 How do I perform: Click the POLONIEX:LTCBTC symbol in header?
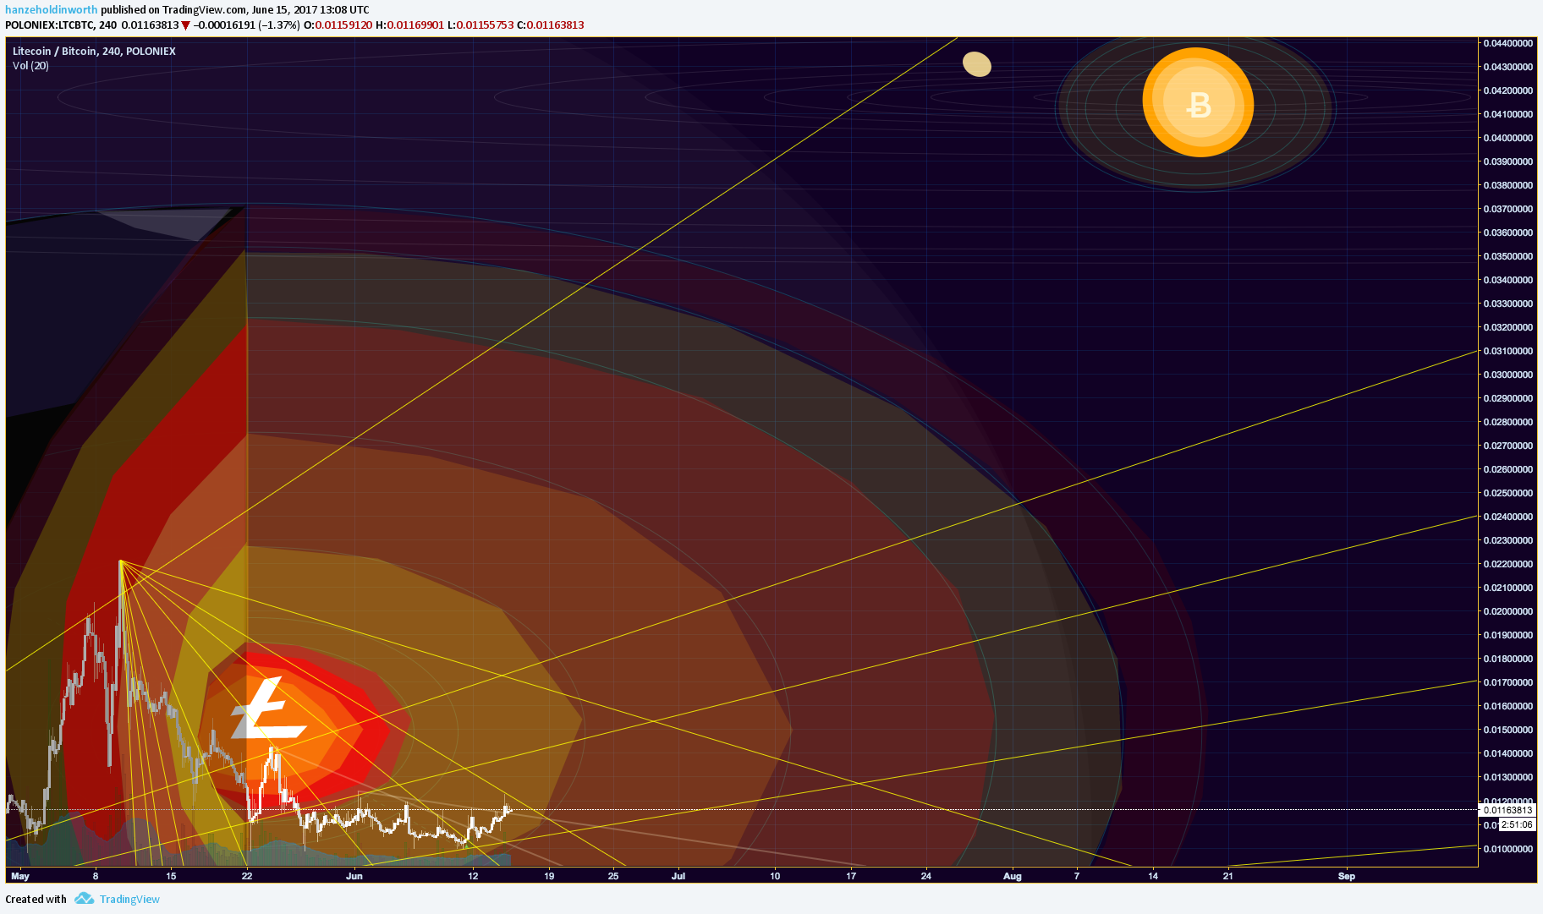[x=49, y=25]
